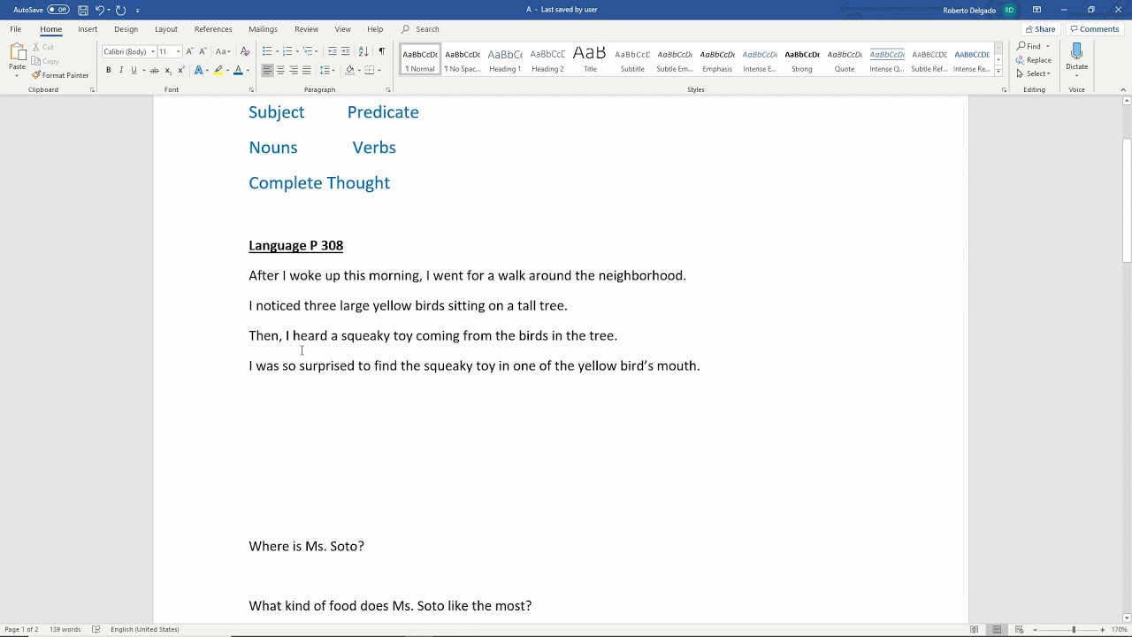1132x637 pixels.
Task: Open the Comments pane
Action: coord(1095,29)
